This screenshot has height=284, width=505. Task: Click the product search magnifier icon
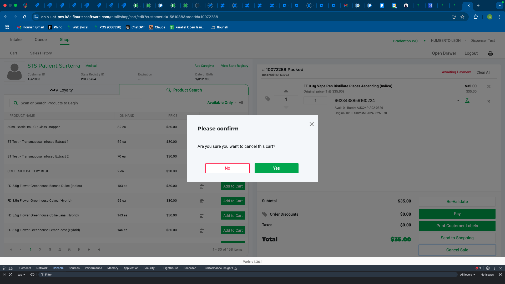169,90
